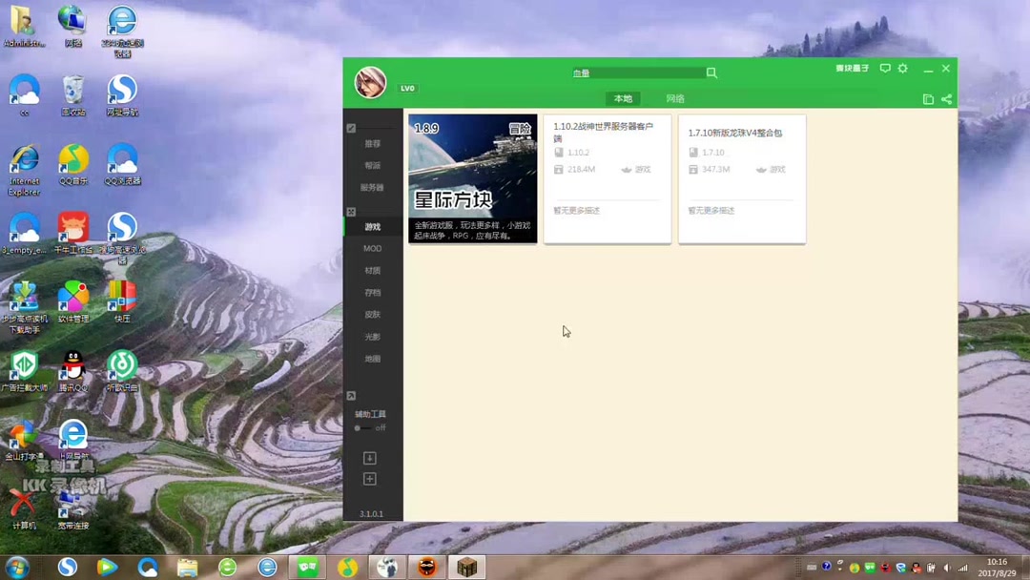Select the 本地 tab
Image resolution: width=1030 pixels, height=580 pixels.
point(622,98)
